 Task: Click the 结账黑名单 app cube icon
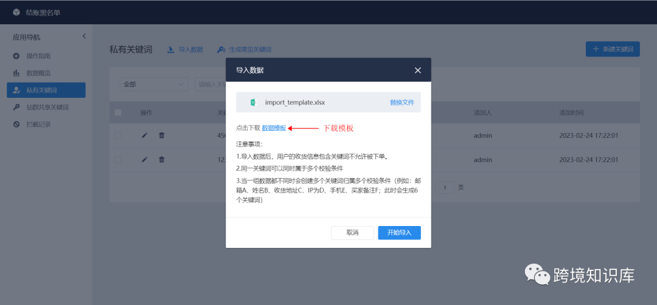click(x=16, y=13)
